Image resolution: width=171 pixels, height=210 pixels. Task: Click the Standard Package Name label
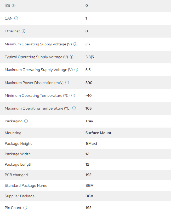(26, 185)
